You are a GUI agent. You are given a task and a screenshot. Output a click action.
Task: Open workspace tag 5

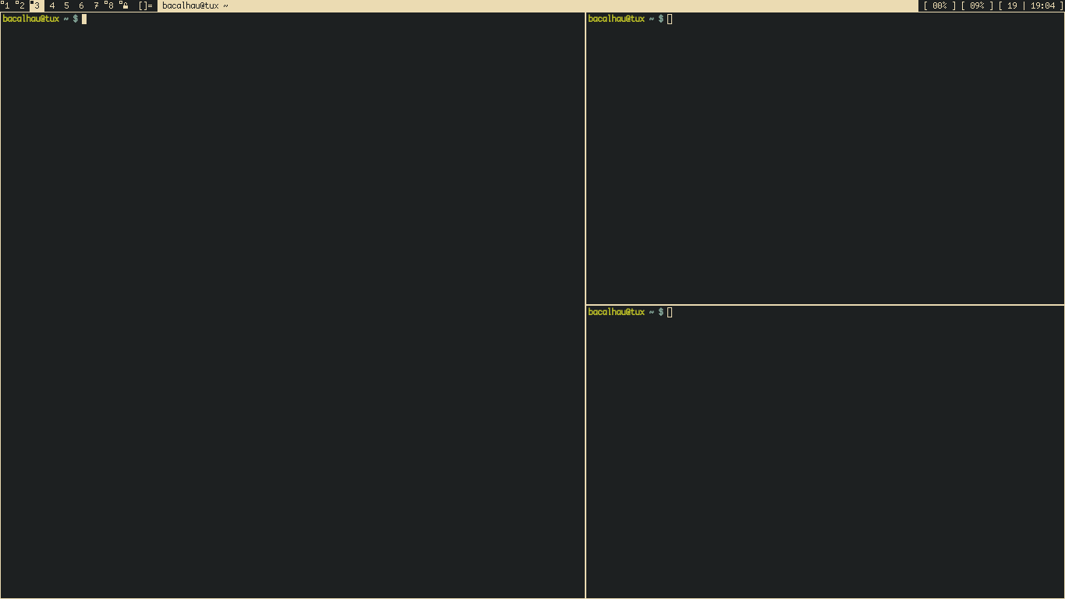[x=66, y=5]
